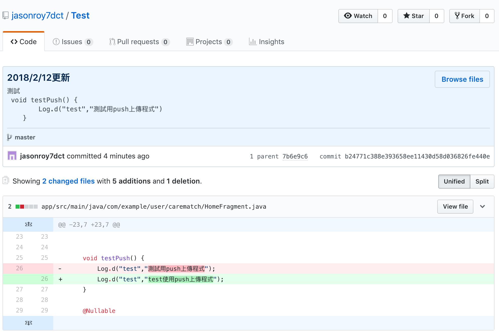Click the View file button
This screenshot has width=499, height=332.
pyautogui.click(x=455, y=207)
